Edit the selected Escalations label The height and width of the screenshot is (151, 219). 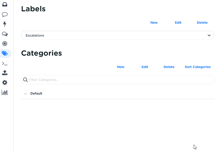(x=178, y=22)
